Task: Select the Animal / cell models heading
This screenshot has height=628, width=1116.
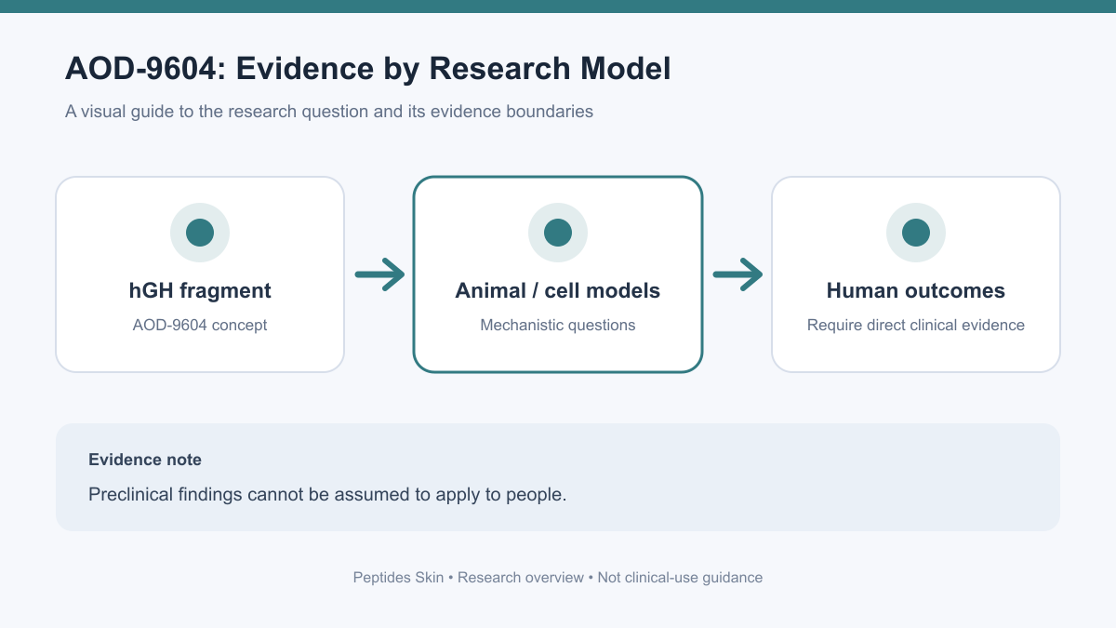Action: tap(558, 290)
